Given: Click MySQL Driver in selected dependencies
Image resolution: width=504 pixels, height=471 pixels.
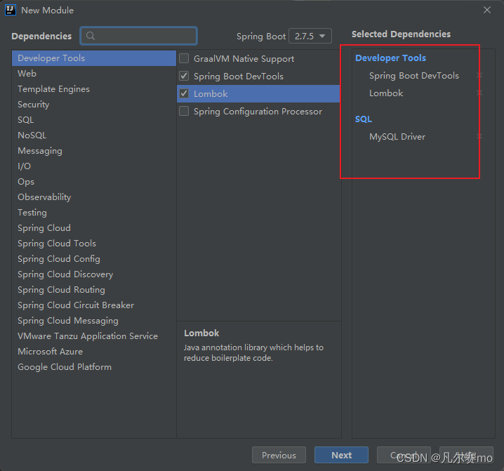Looking at the screenshot, I should tap(397, 137).
